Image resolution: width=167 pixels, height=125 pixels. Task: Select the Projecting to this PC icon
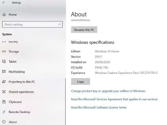click(4, 82)
